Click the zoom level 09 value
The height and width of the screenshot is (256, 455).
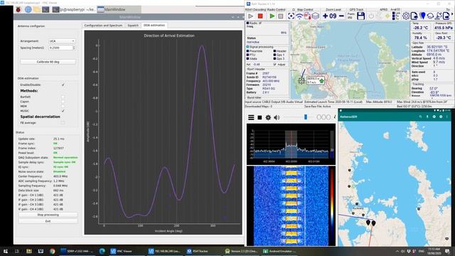point(333,16)
